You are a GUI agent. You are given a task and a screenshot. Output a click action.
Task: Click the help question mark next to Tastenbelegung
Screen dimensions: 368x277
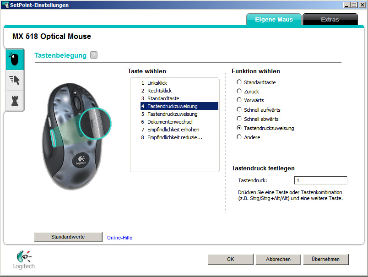(x=94, y=55)
